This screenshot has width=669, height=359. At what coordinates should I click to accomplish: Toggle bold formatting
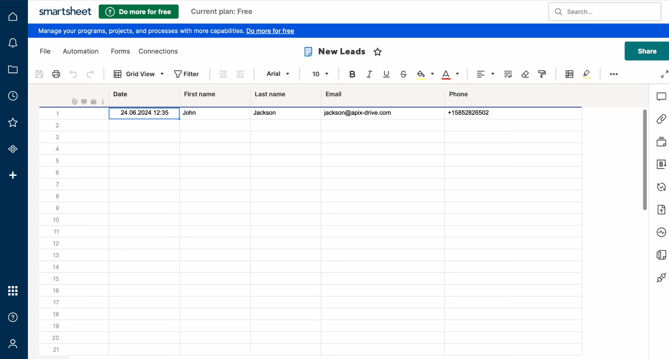click(352, 74)
